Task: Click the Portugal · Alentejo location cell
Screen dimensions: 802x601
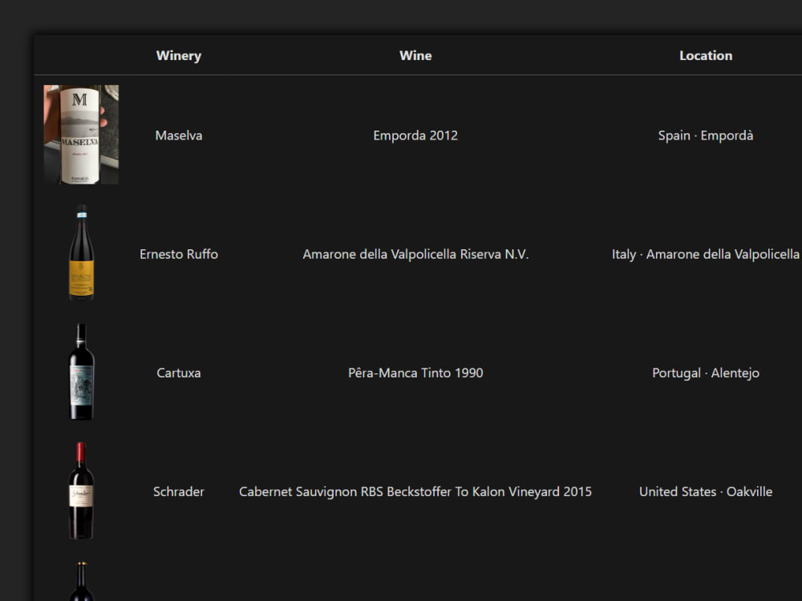Action: (705, 373)
